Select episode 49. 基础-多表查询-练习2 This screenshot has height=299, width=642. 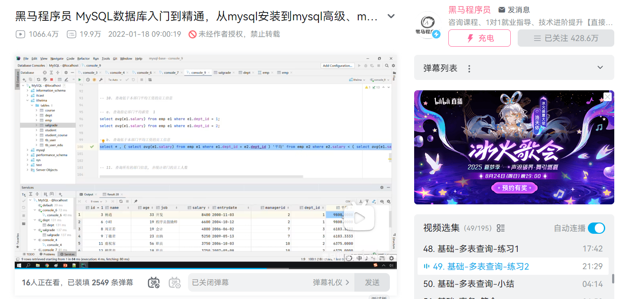[513, 266]
